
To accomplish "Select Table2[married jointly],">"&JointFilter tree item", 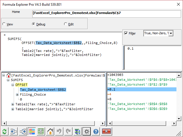I will (x=55, y=109).
